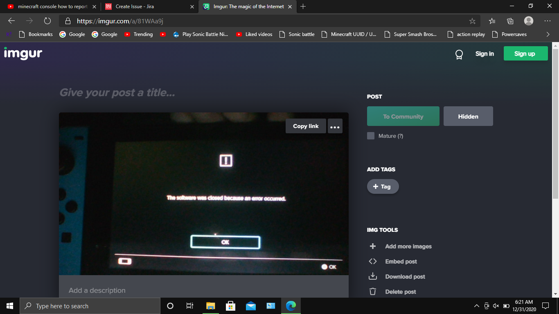Open the Trending bookmark
Viewport: 559px width, 314px height.
[138, 34]
